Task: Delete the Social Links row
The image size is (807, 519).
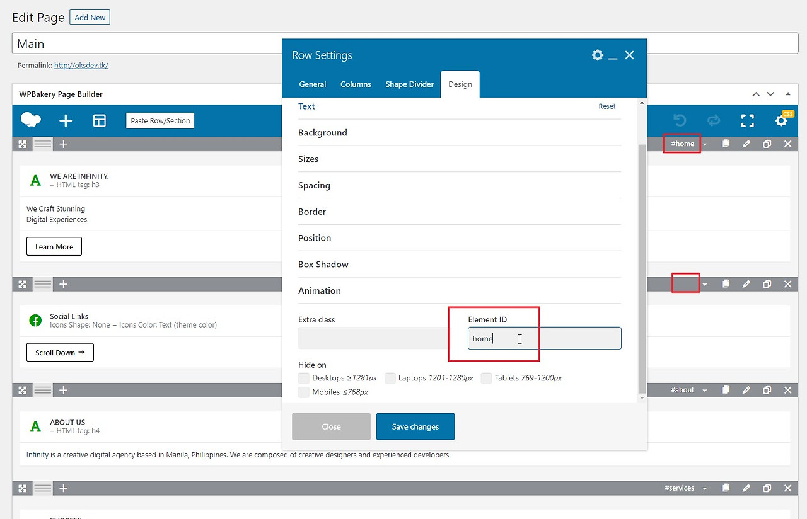Action: coord(788,284)
